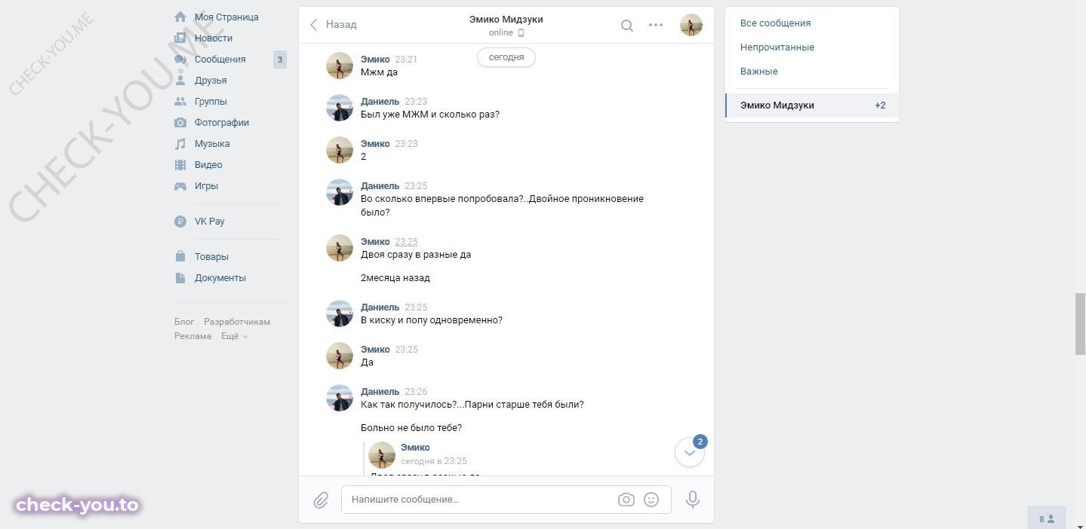Click the gamepad icon beside Игры
The image size is (1086, 529).
pos(180,185)
